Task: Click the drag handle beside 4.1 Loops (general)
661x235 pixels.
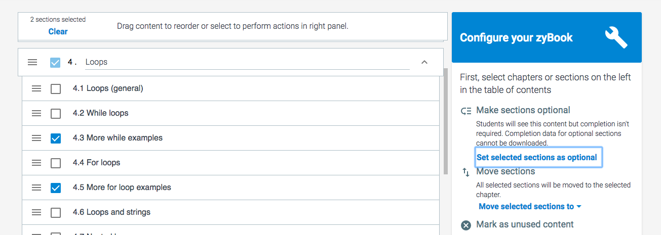Action: click(36, 88)
